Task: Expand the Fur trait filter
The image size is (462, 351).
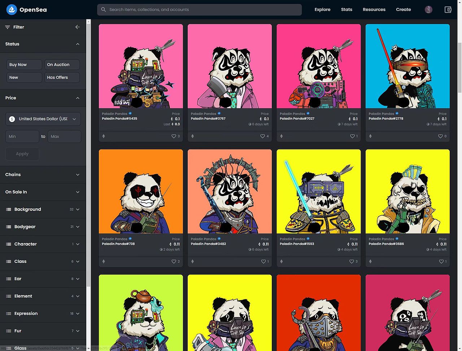Action: pyautogui.click(x=43, y=331)
